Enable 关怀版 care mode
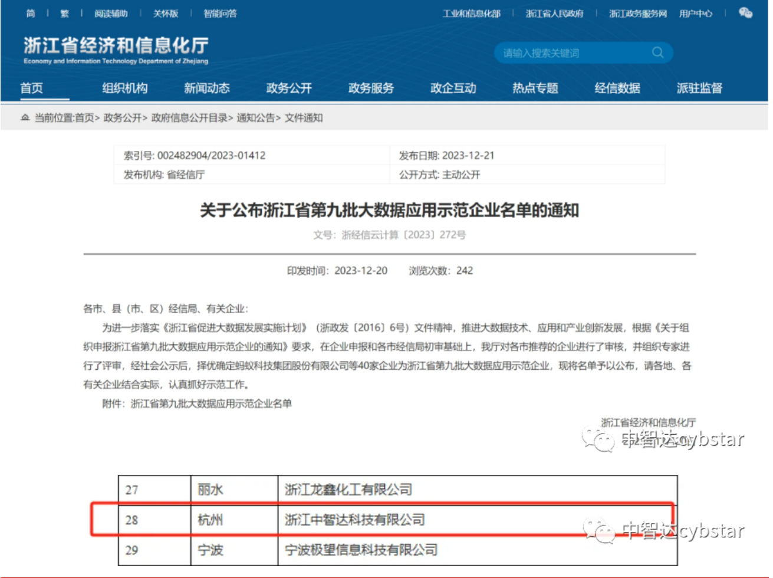Viewport: 773px width, 578px height. point(166,14)
